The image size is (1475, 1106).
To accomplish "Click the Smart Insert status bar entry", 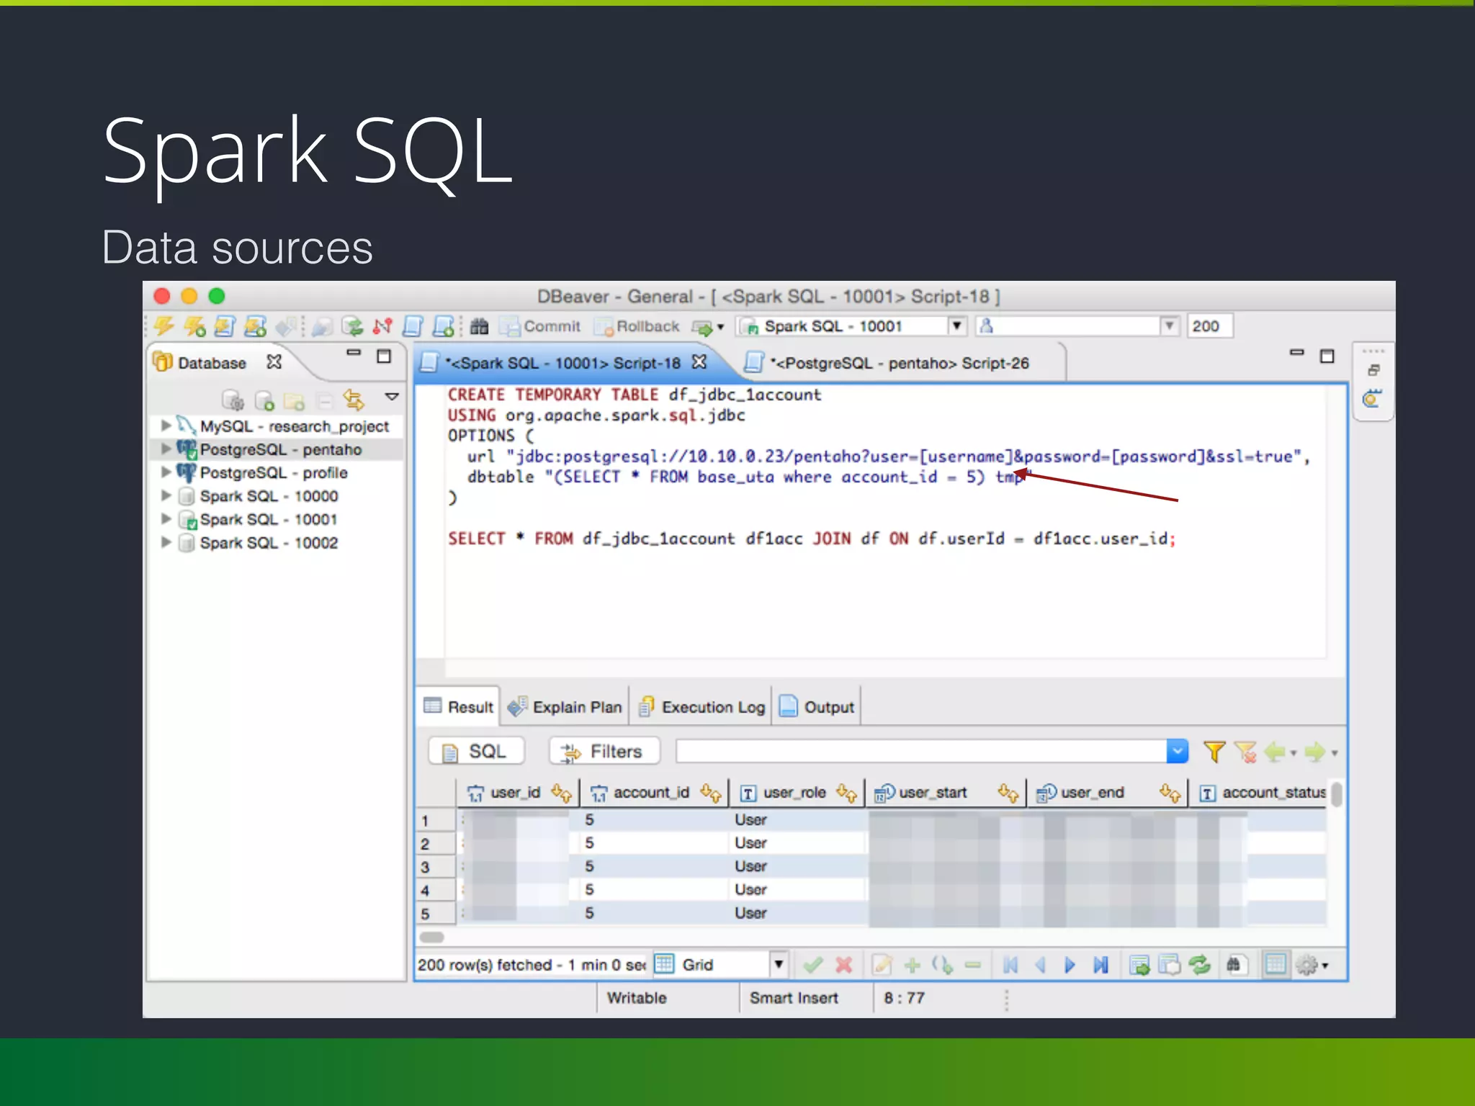I will pos(794,997).
